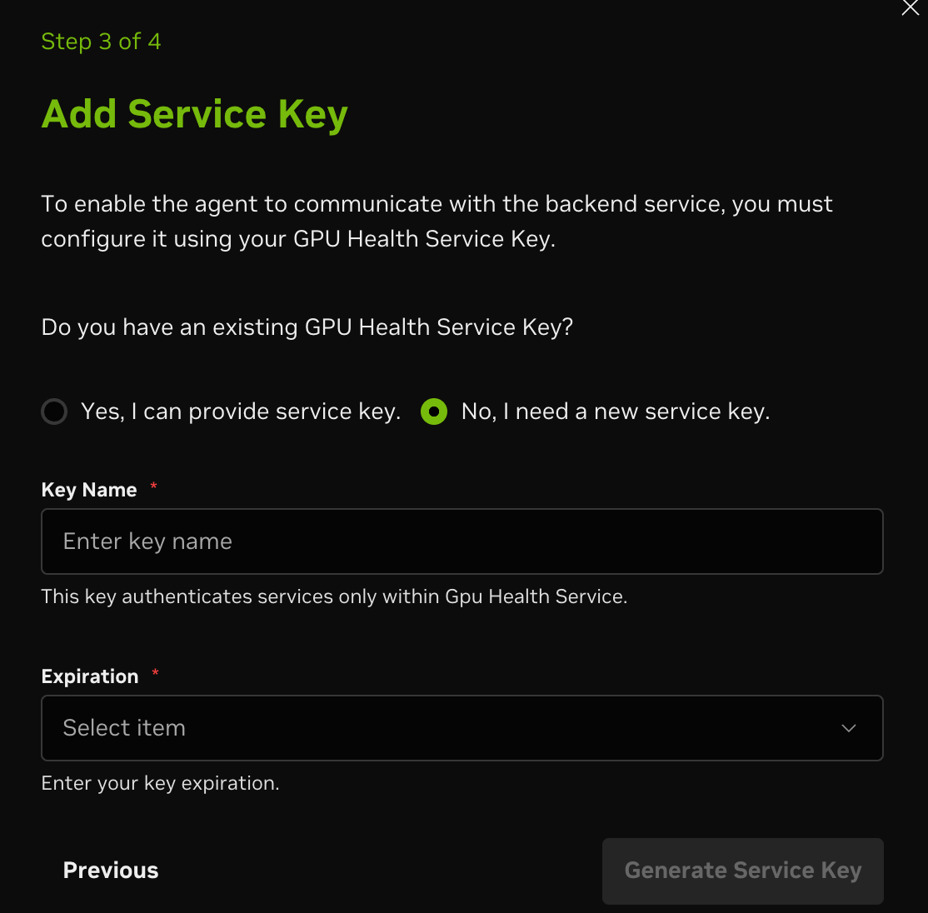The image size is (928, 913).
Task: Click the 'Enter your key expiration.' hint text
Action: point(160,783)
